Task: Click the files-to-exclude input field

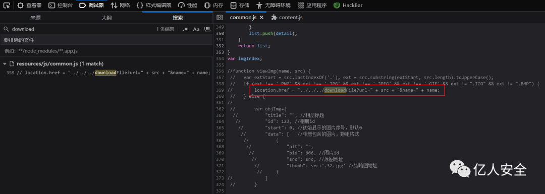Action: point(106,51)
